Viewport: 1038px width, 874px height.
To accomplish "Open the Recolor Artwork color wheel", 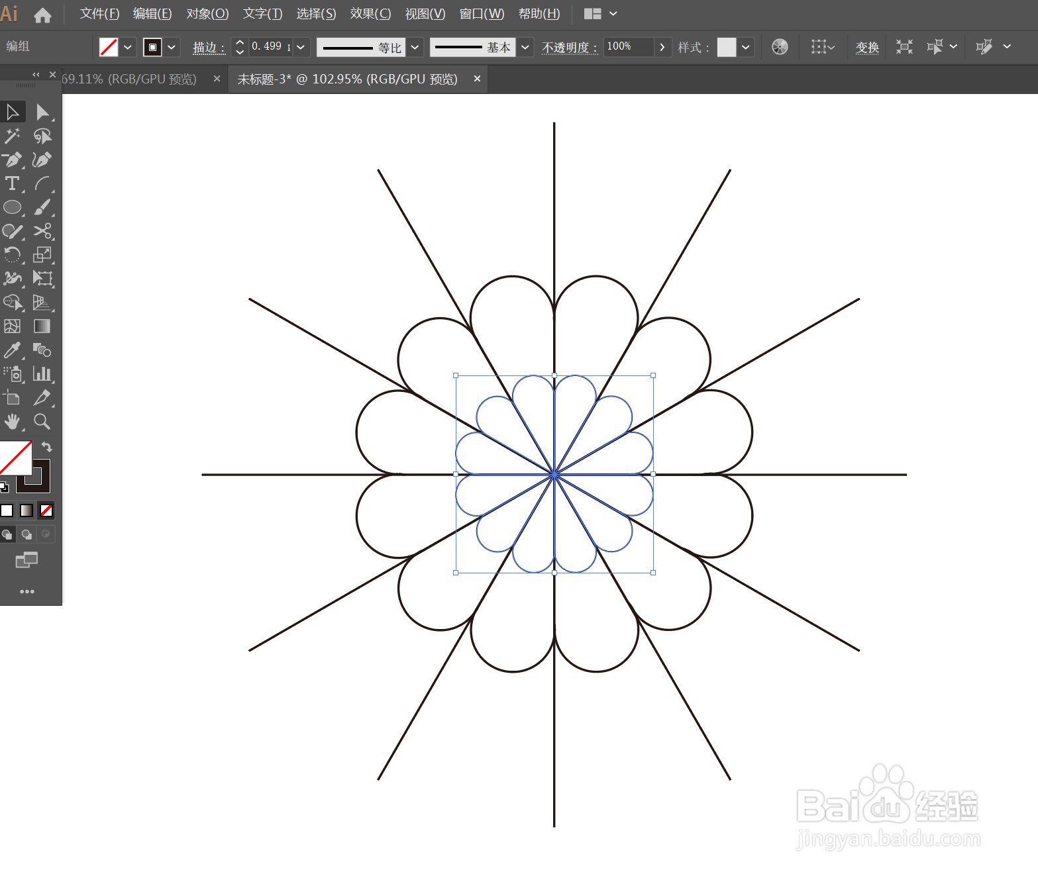I will (x=780, y=47).
